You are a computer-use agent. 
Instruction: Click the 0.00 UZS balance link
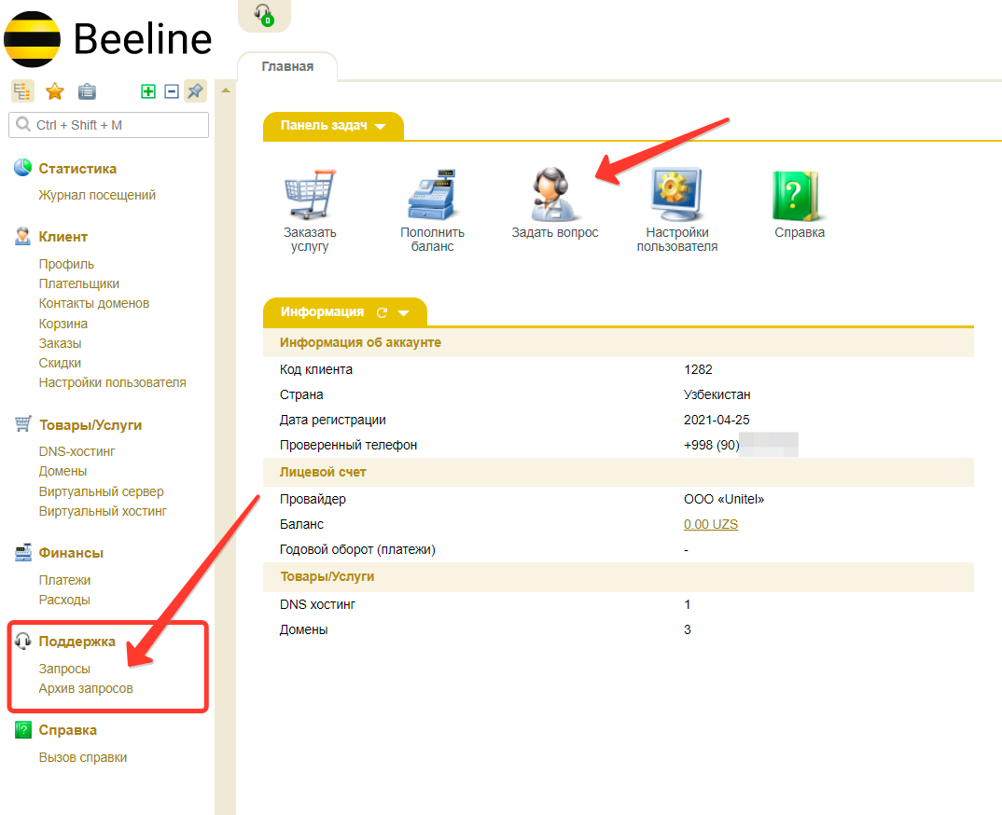pos(711,524)
